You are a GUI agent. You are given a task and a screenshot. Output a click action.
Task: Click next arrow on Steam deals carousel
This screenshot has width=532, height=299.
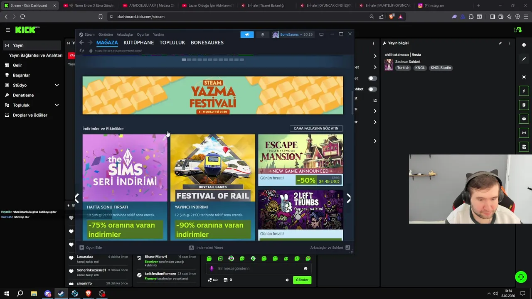348,199
